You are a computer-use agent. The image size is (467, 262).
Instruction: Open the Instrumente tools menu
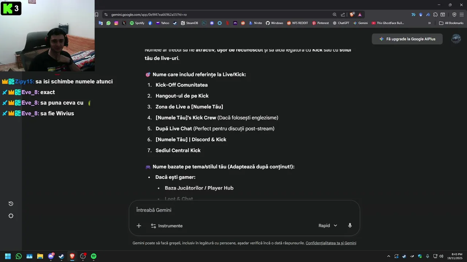(x=167, y=226)
